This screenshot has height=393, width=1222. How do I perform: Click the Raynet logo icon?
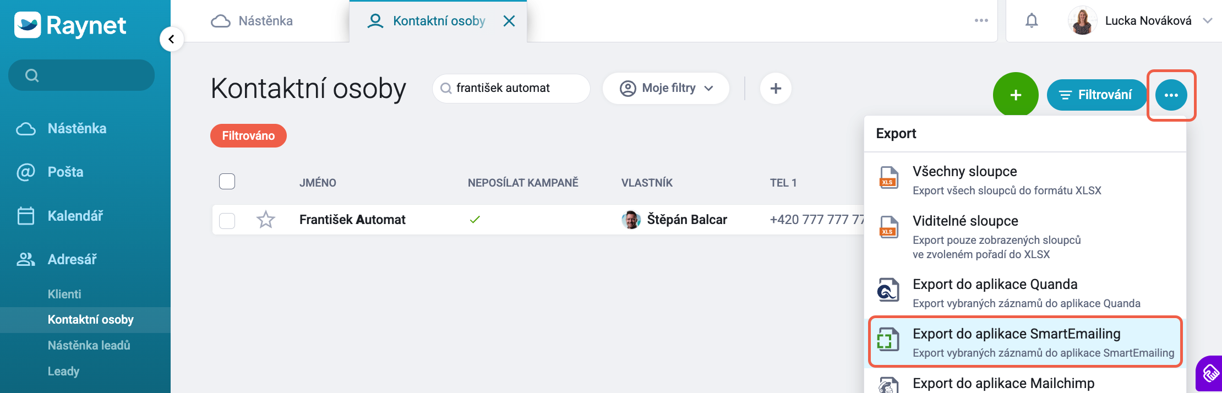28,25
